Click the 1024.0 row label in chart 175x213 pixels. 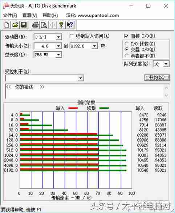pyautogui.click(x=11, y=155)
